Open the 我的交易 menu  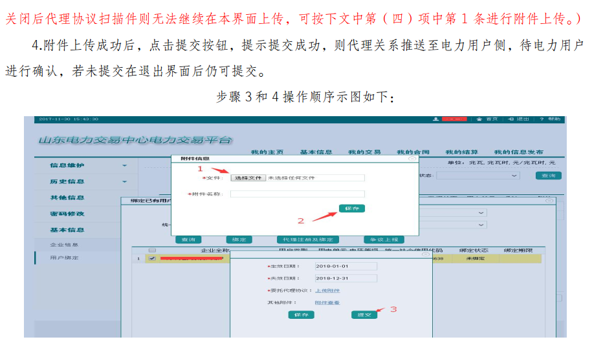coord(364,152)
